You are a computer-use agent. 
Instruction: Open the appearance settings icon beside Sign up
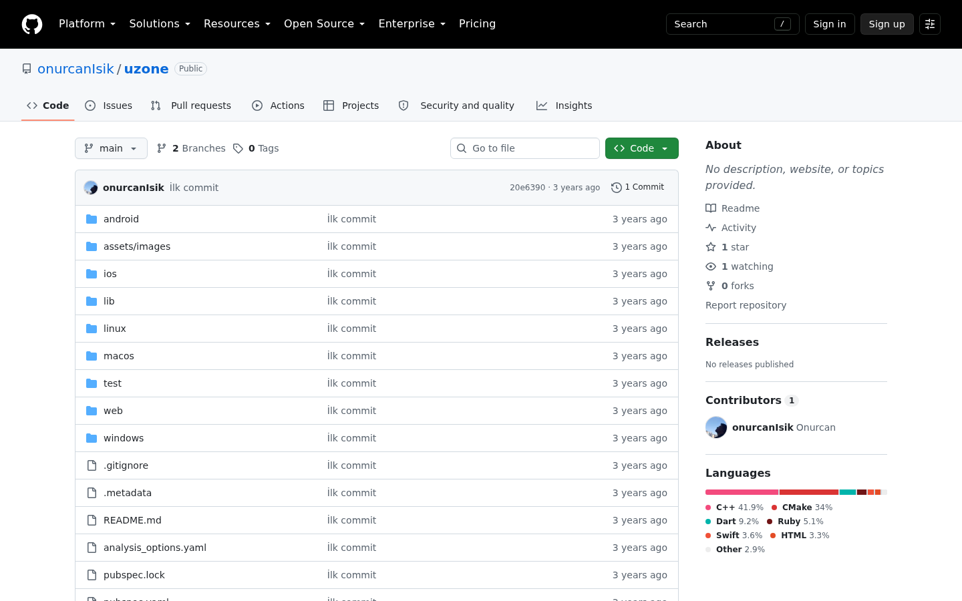[930, 24]
